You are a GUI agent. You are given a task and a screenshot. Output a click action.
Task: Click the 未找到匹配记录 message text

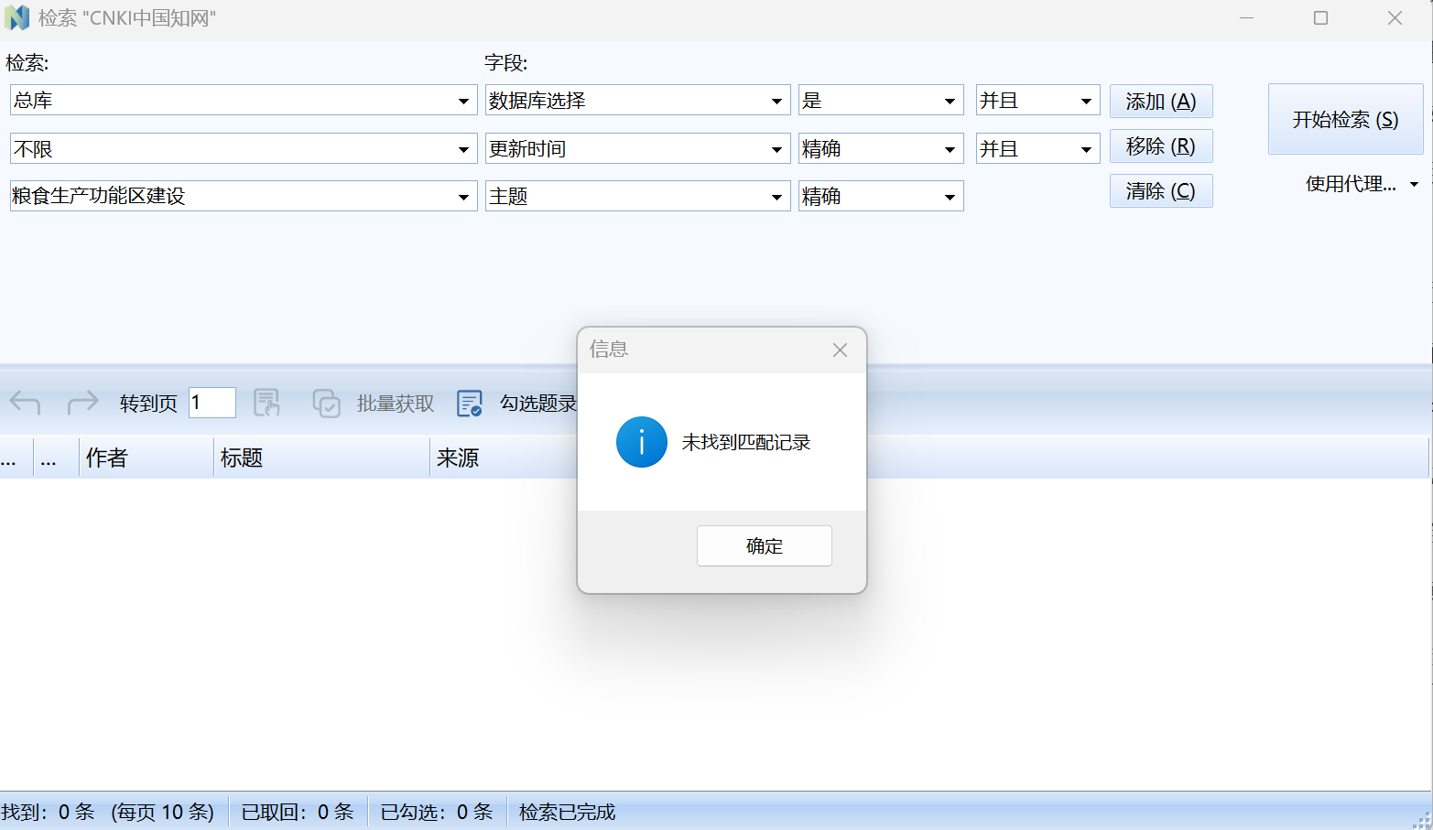click(746, 442)
